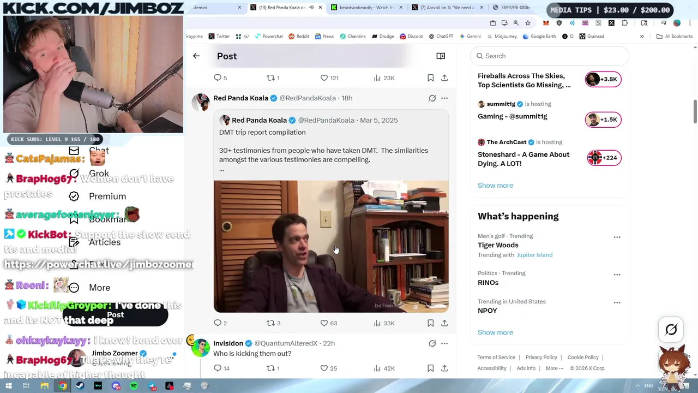Share the post with 23K views

pos(444,78)
